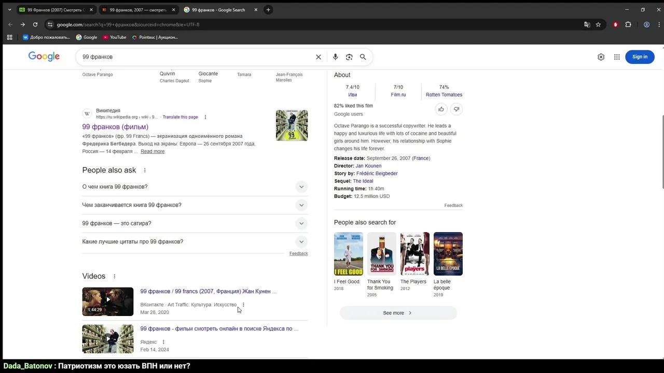Click the magnifier search button
The width and height of the screenshot is (664, 373).
click(x=363, y=57)
